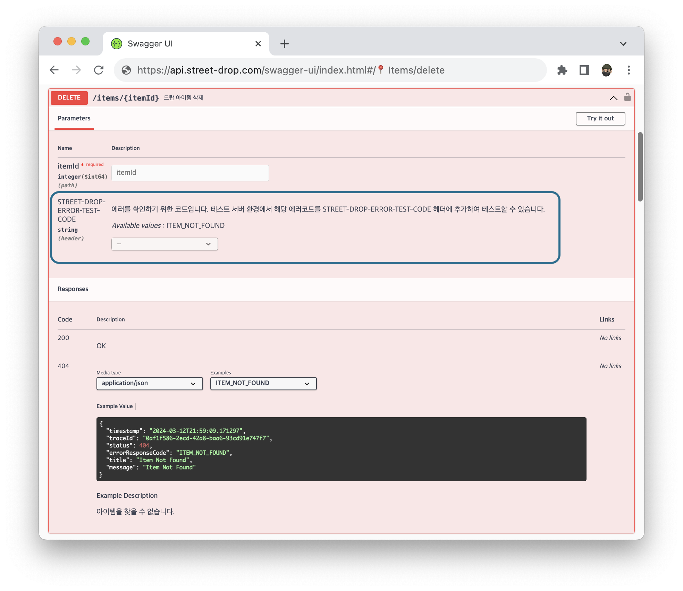The image size is (683, 591).
Task: Click the lock icon on endpoint header
Action: [x=627, y=97]
